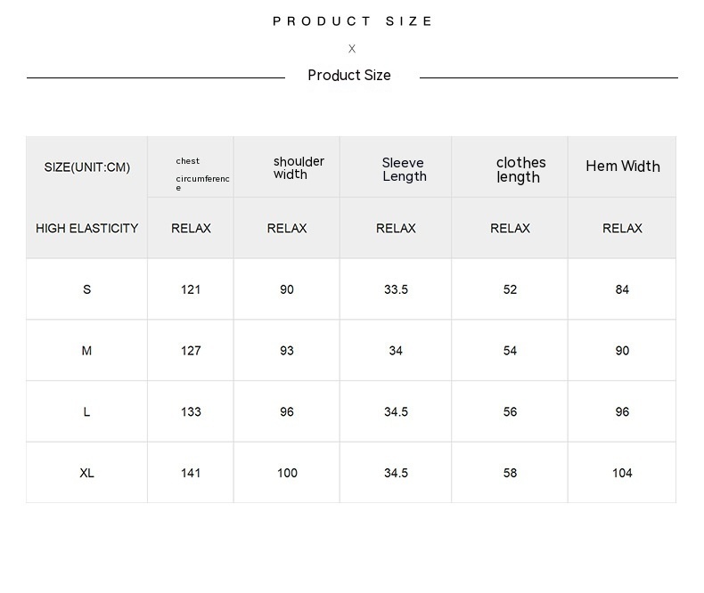Click shoulder width value 93 for M
Image resolution: width=704 pixels, height=593 pixels.
point(287,351)
